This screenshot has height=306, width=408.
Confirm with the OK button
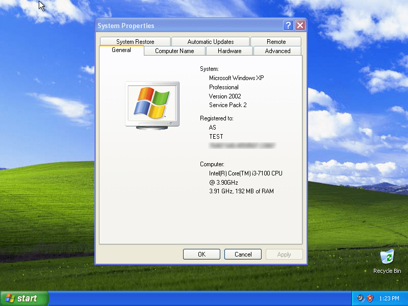[x=201, y=254]
